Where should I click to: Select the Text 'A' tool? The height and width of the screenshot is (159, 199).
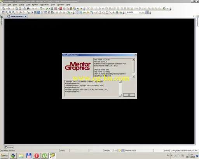[114, 12]
